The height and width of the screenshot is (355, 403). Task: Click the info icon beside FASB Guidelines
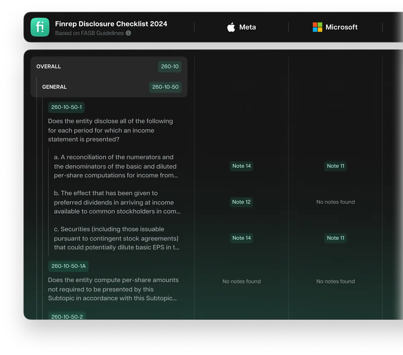128,33
